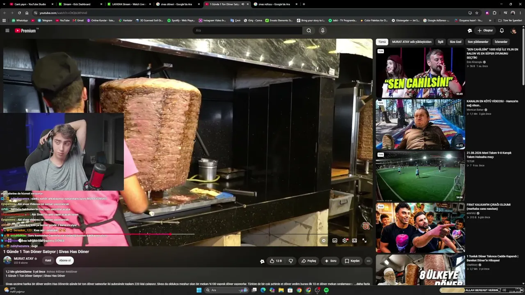Open the #sivas hashtag link
The width and height of the screenshot is (525, 295).
point(51,272)
